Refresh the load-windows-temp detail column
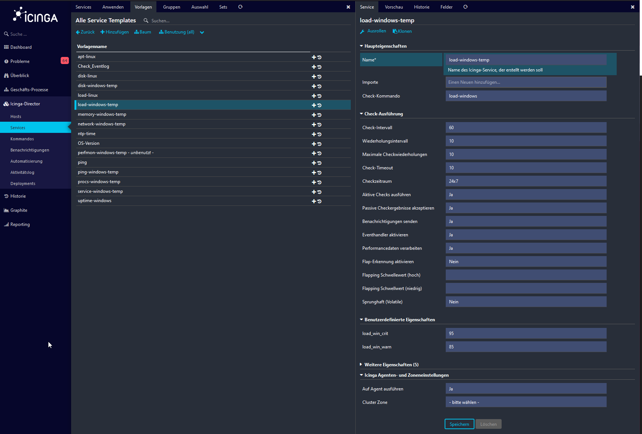Image resolution: width=642 pixels, height=434 pixels. click(x=465, y=7)
